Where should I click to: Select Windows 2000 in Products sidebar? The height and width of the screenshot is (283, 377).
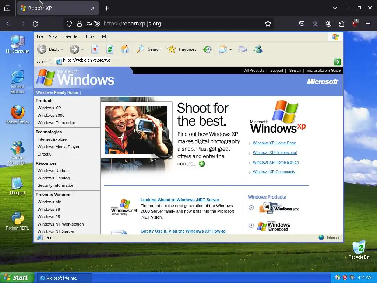51,115
